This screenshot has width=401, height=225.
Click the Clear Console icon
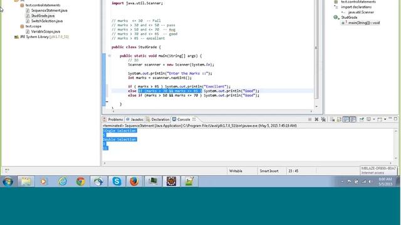332,119
